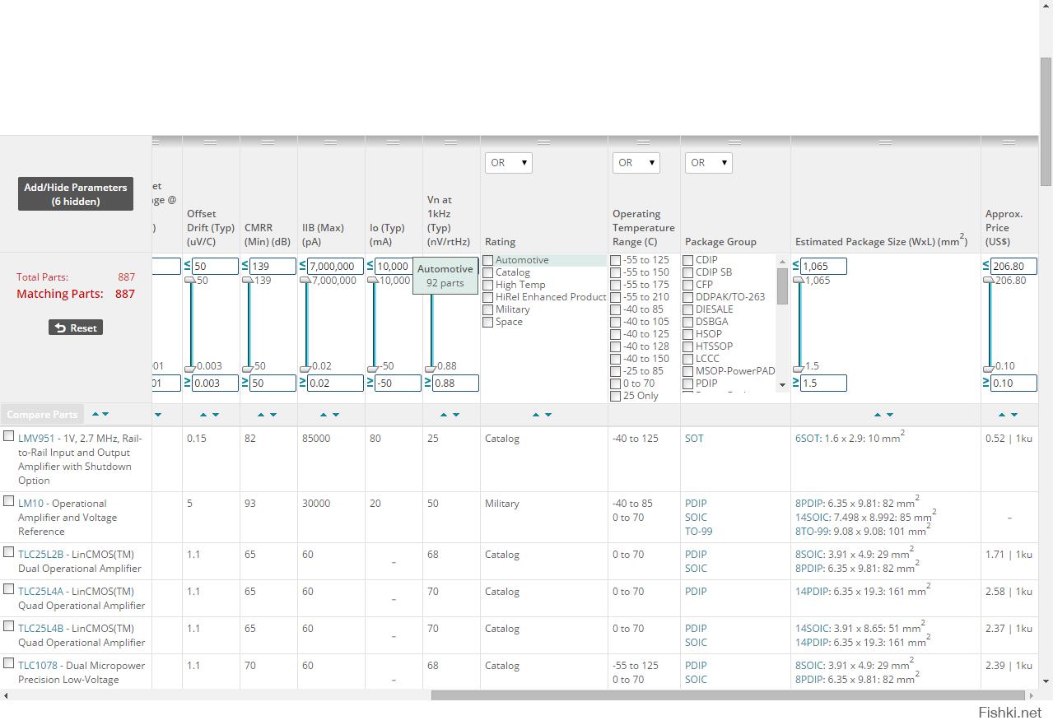The height and width of the screenshot is (725, 1053).
Task: Sort Offset Drift column descending with down arrow
Action: tap(216, 415)
